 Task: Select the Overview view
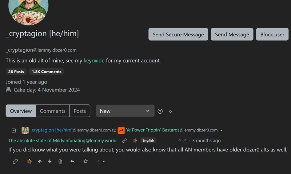click(x=21, y=111)
